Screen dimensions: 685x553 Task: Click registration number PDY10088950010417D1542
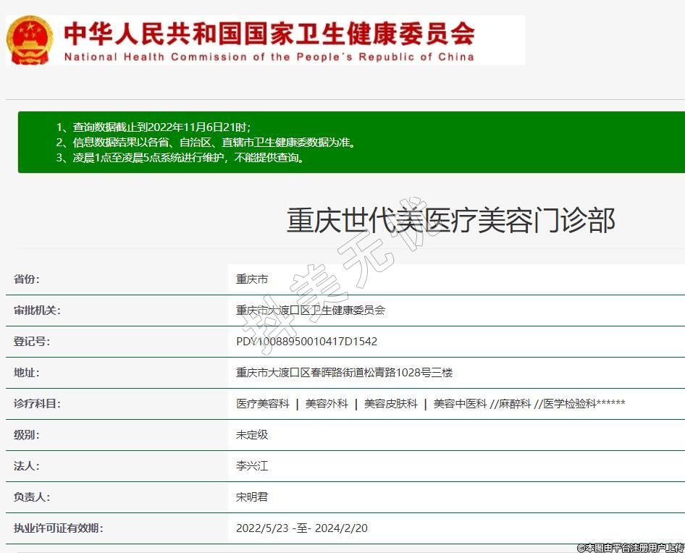click(x=306, y=342)
